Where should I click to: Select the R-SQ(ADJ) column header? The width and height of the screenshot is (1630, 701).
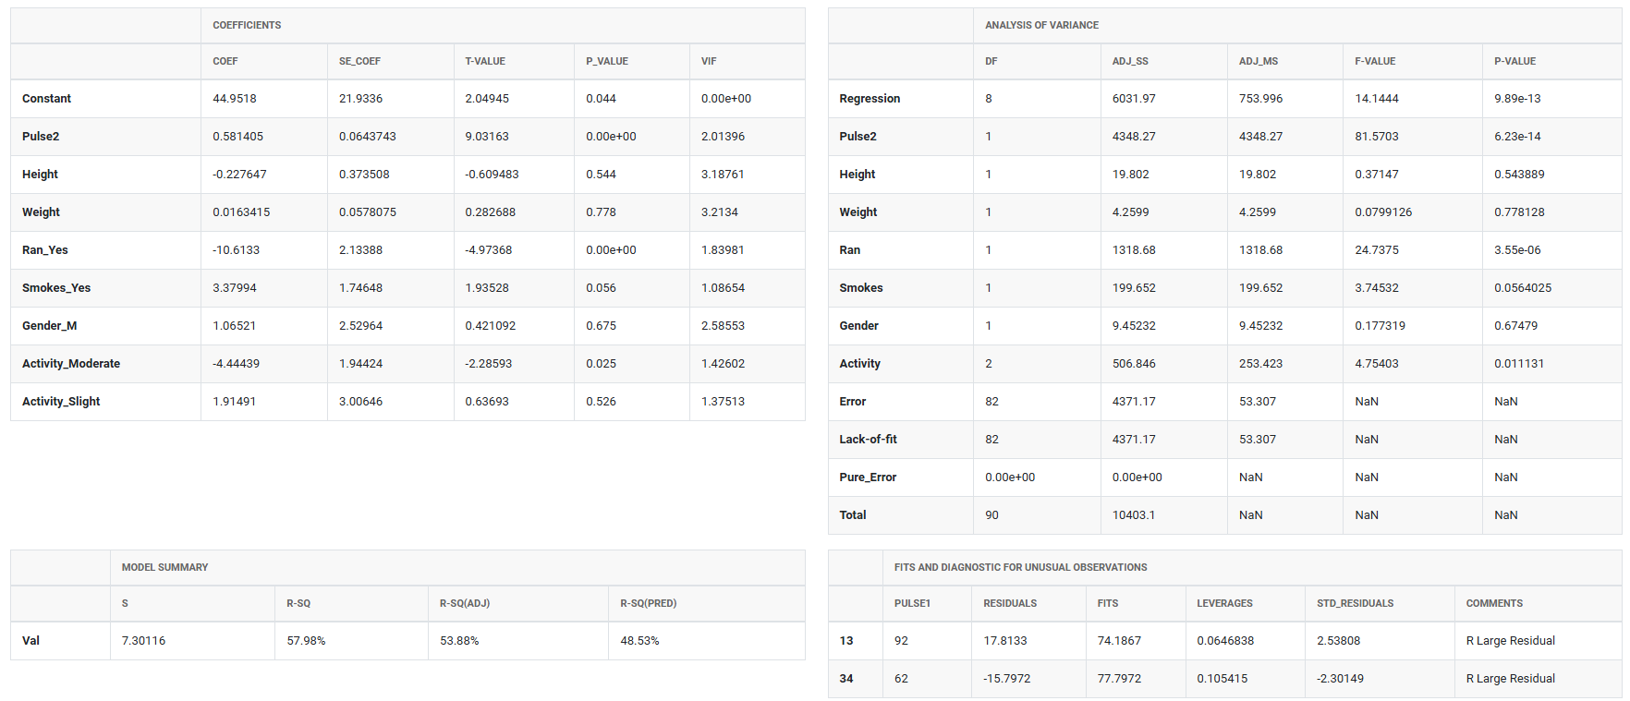coord(465,603)
